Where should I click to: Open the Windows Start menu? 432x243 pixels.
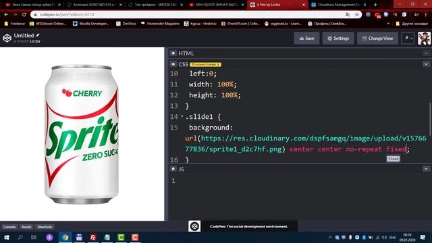point(7,237)
